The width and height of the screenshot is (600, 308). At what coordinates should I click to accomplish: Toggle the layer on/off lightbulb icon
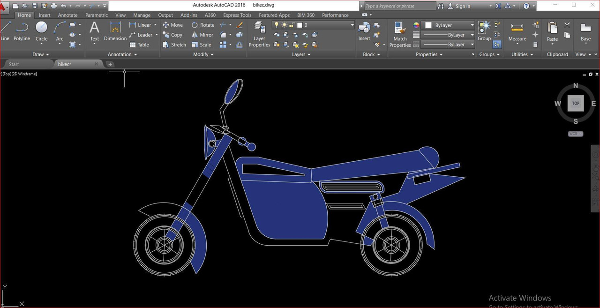click(x=277, y=25)
